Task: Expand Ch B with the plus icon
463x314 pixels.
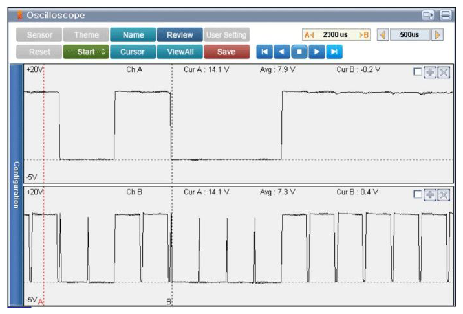Action: [430, 195]
